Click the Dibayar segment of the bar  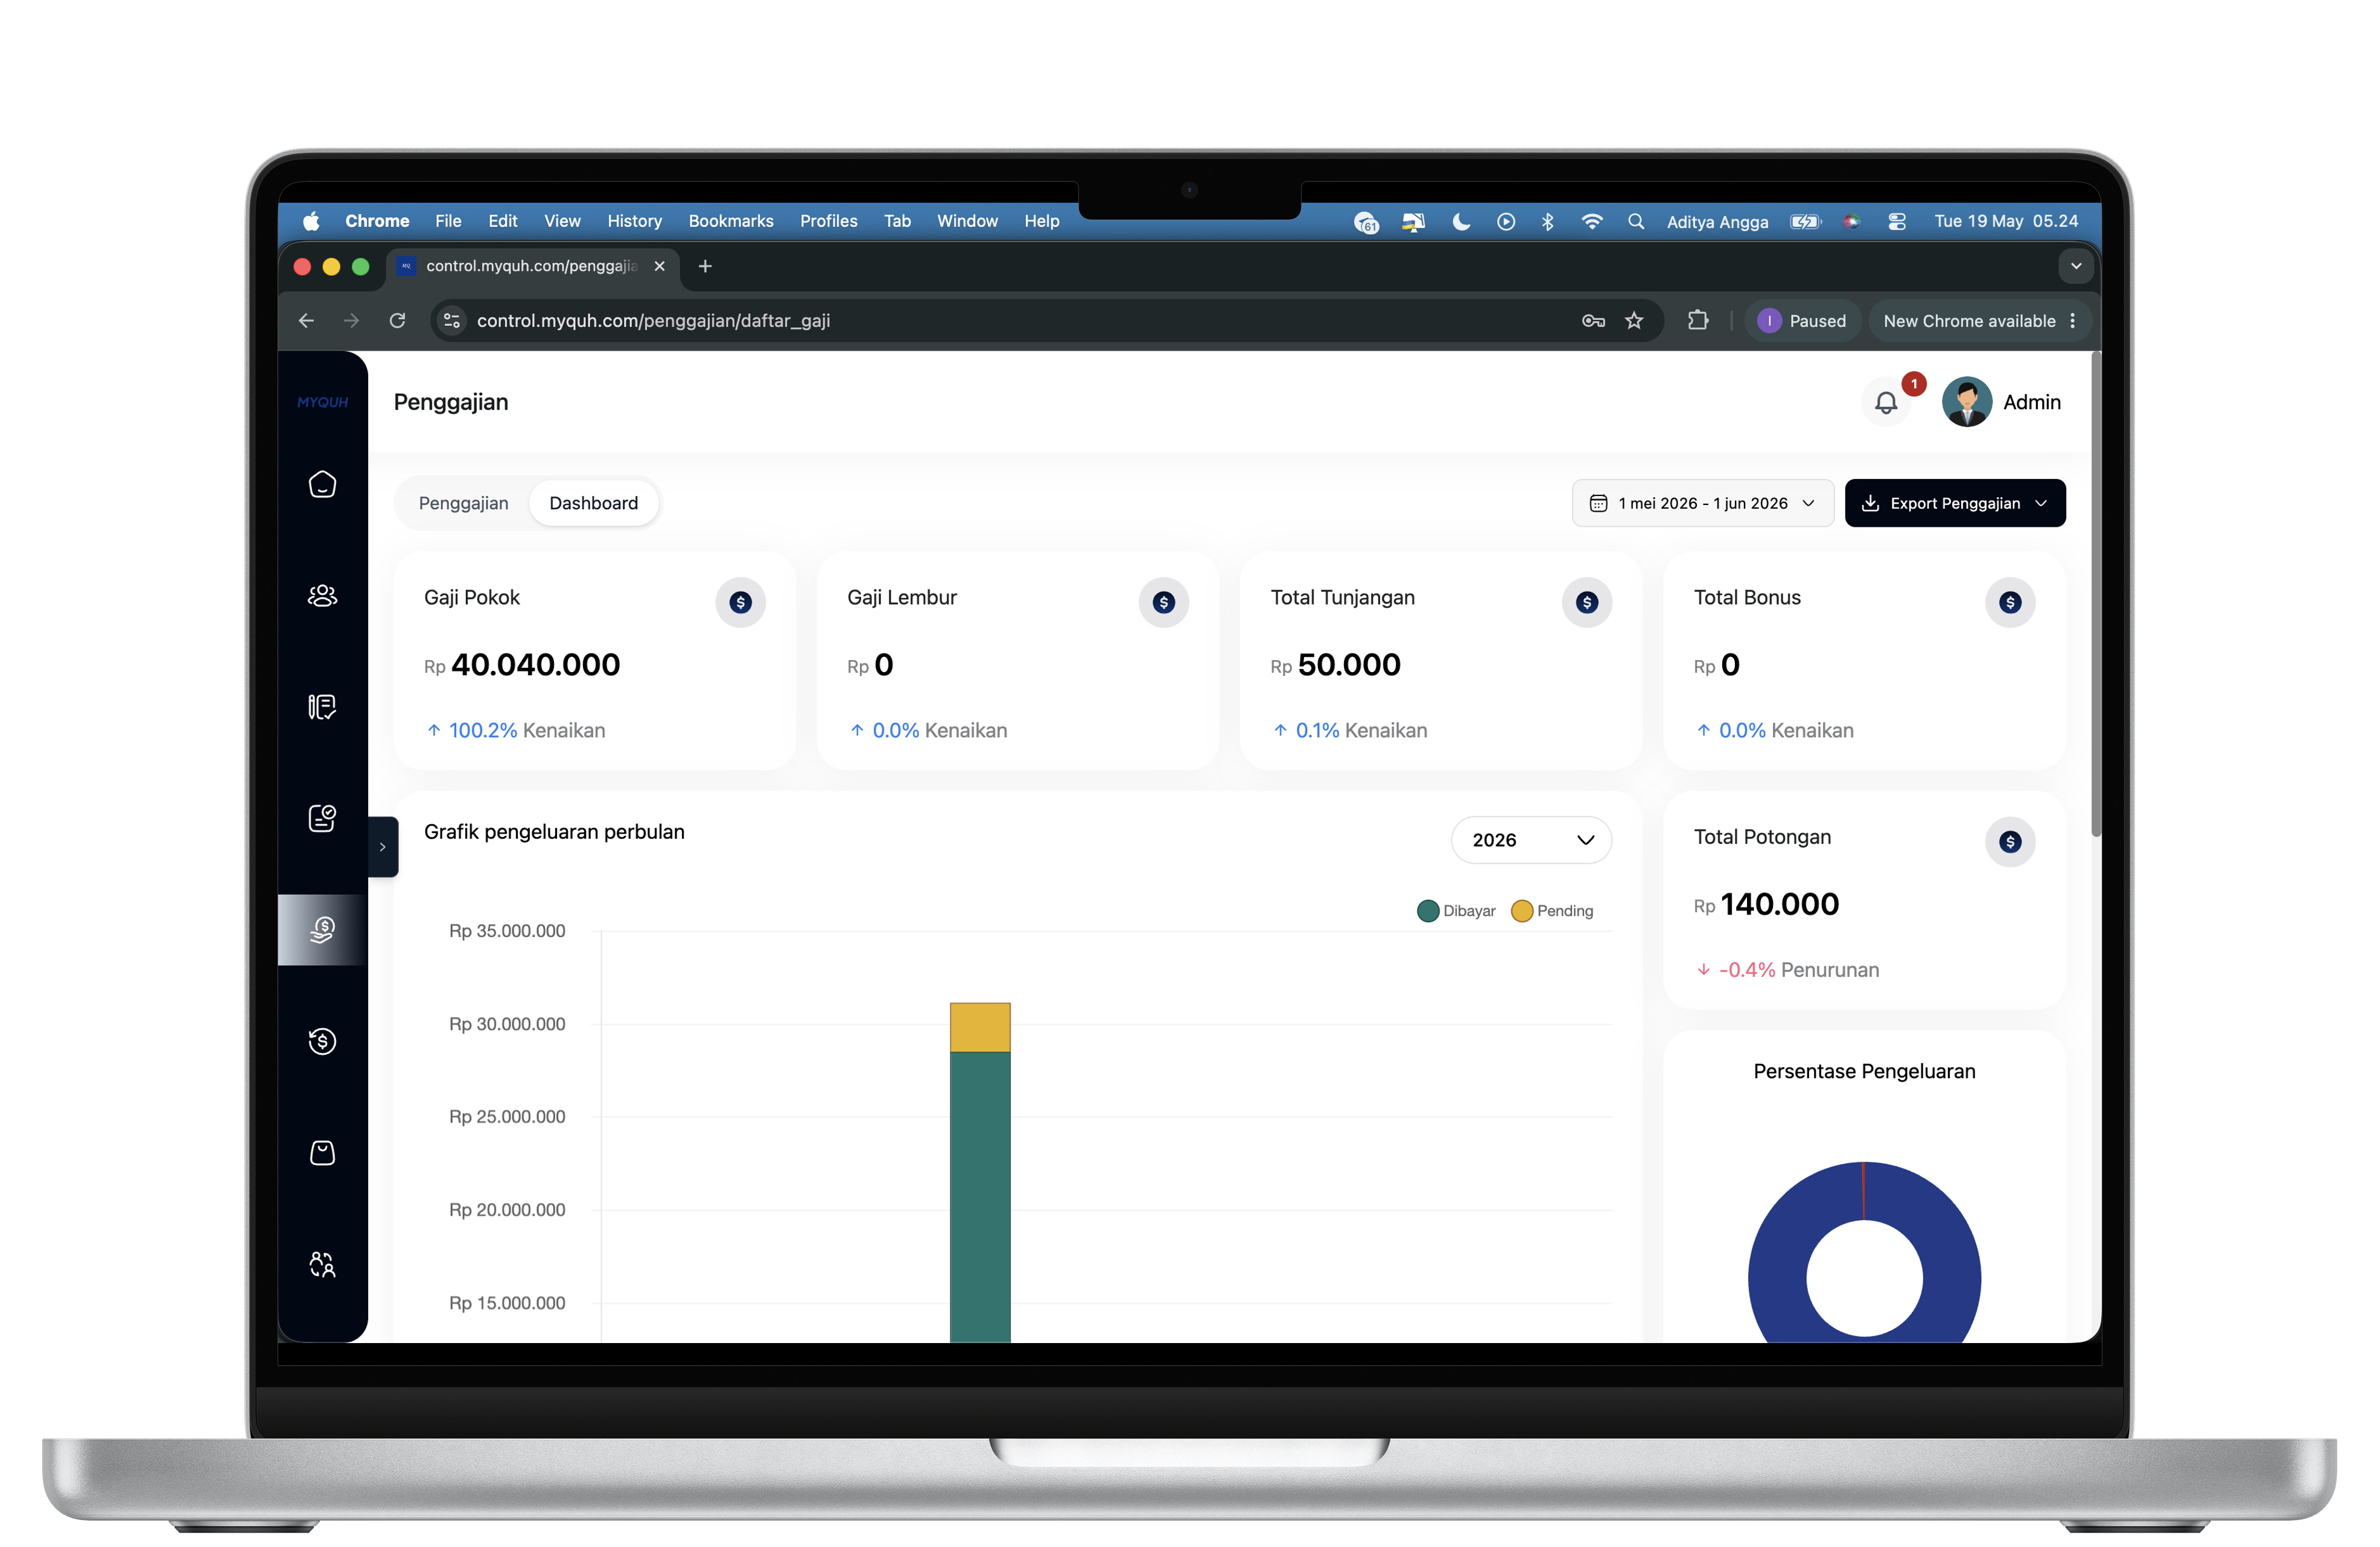pos(980,1197)
